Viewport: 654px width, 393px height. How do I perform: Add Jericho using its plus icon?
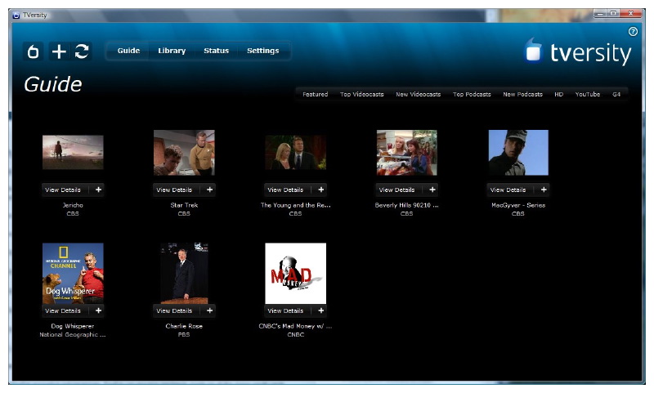[x=98, y=190]
